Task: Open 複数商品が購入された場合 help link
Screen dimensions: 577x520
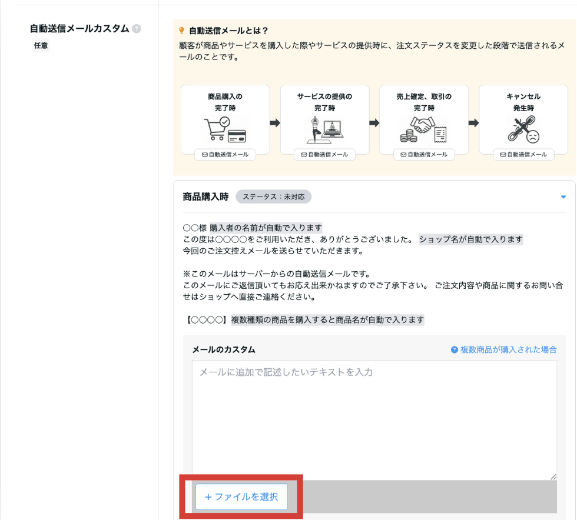Action: click(508, 349)
